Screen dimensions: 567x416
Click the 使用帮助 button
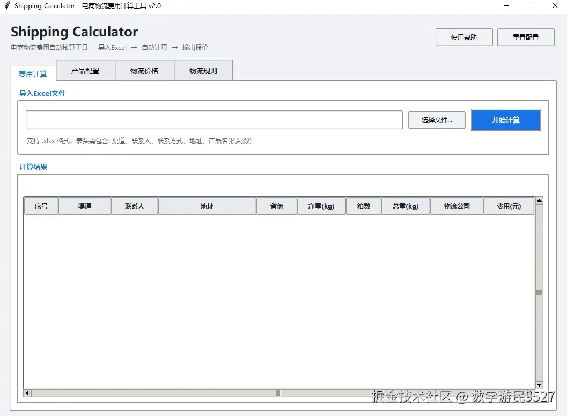coord(463,37)
